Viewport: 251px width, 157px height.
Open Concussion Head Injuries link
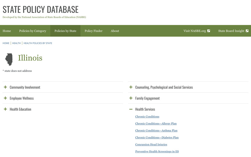tap(151, 144)
